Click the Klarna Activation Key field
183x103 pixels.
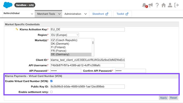tap(88, 29)
